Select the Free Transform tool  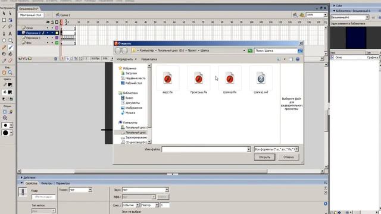click(4, 20)
